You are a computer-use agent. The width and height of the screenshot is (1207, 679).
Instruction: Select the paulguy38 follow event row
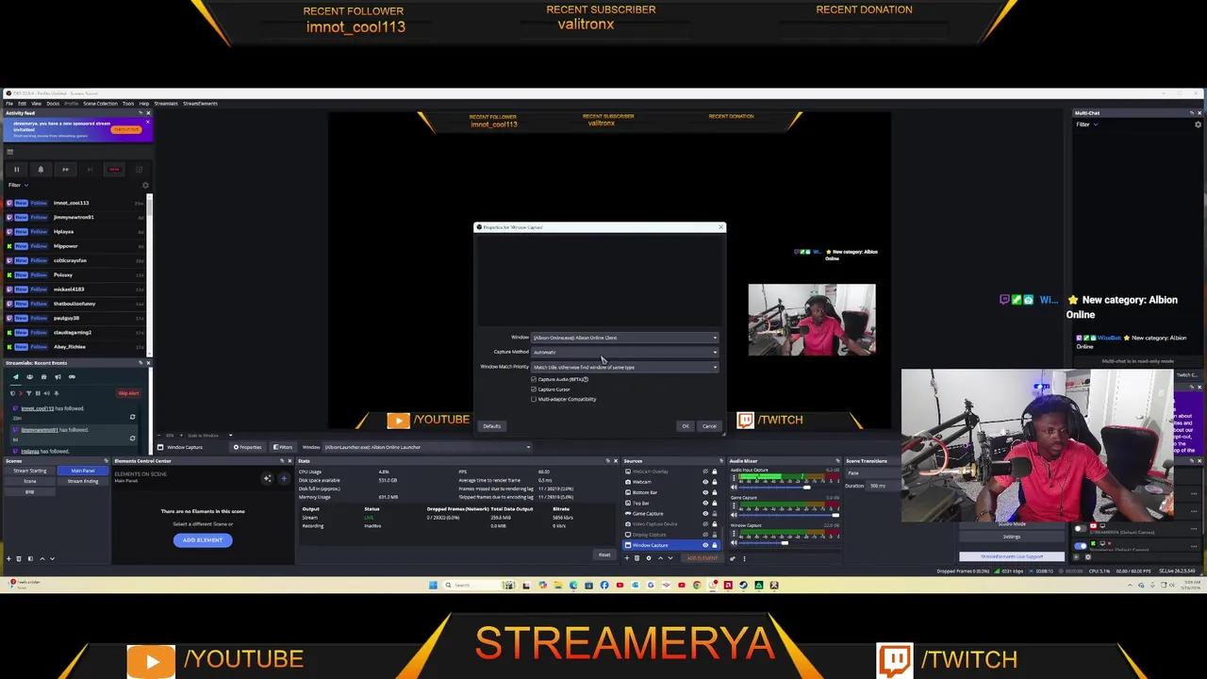75,318
